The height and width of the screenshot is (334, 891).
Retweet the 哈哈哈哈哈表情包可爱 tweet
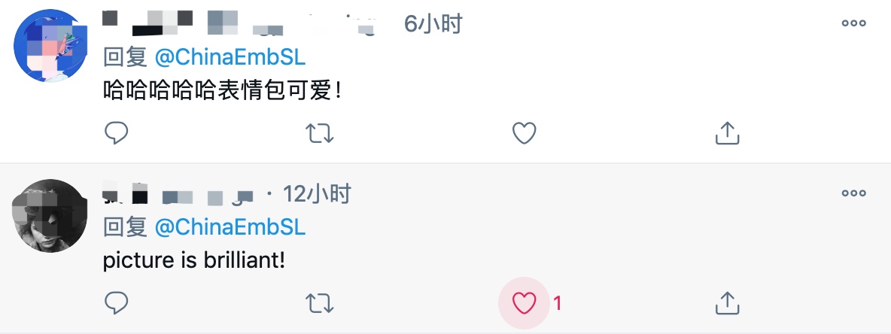coord(320,133)
